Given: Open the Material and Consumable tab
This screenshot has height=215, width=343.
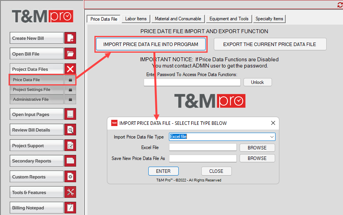Looking at the screenshot, I should (x=178, y=19).
